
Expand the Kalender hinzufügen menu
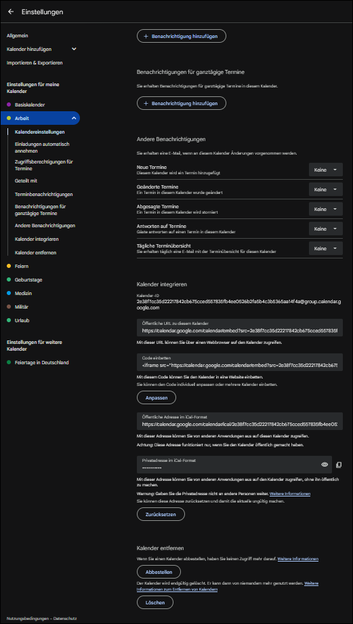click(74, 49)
